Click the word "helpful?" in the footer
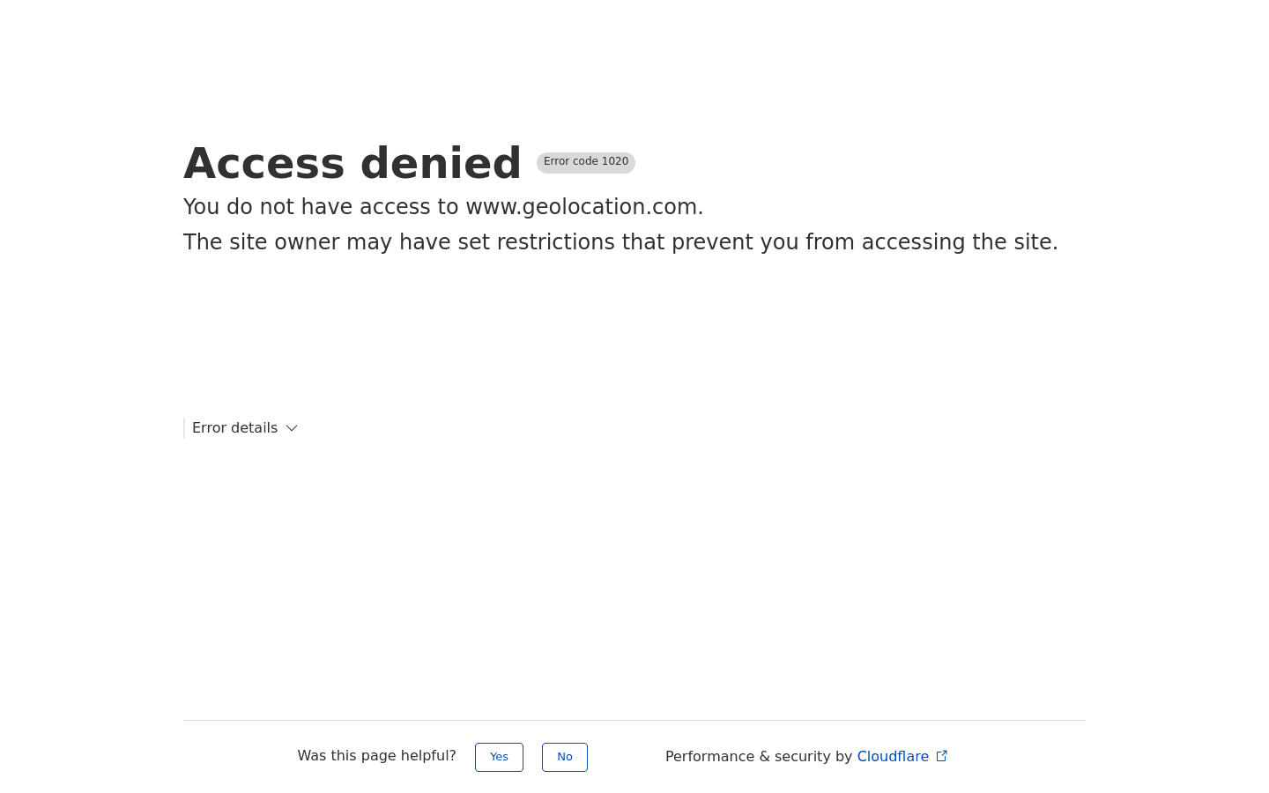 [x=427, y=756]
